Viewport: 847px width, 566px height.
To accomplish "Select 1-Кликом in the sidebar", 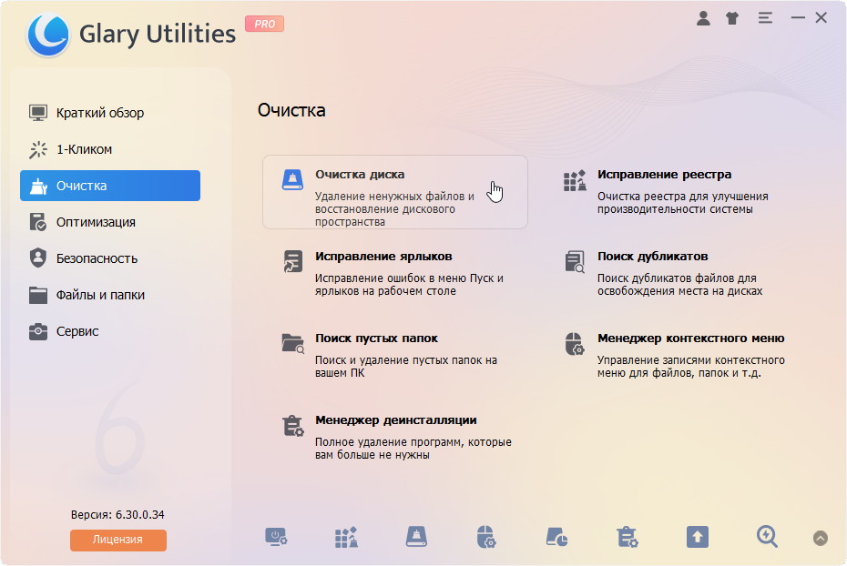I will click(x=109, y=149).
